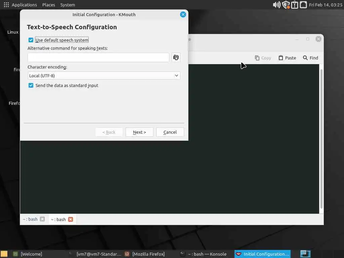The image size is (344, 258).
Task: Click the workspace switcher in bottom panel
Action: pyautogui.click(x=305, y=254)
